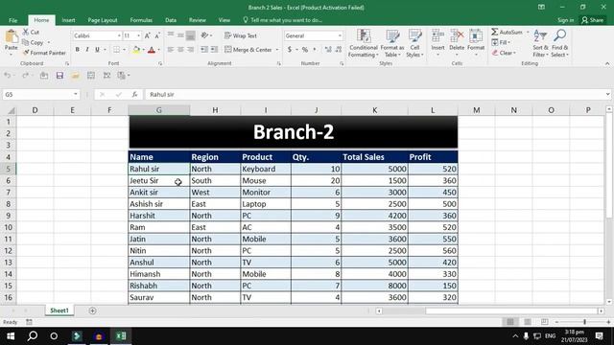This screenshot has width=614, height=345.
Task: Expand the formula bar
Action: [607, 94]
